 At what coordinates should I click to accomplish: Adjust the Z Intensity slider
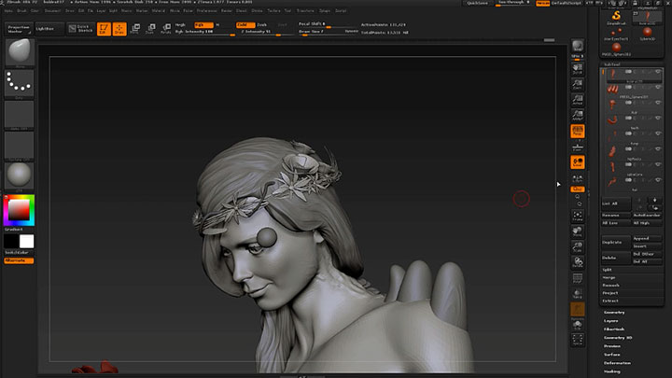pyautogui.click(x=266, y=32)
